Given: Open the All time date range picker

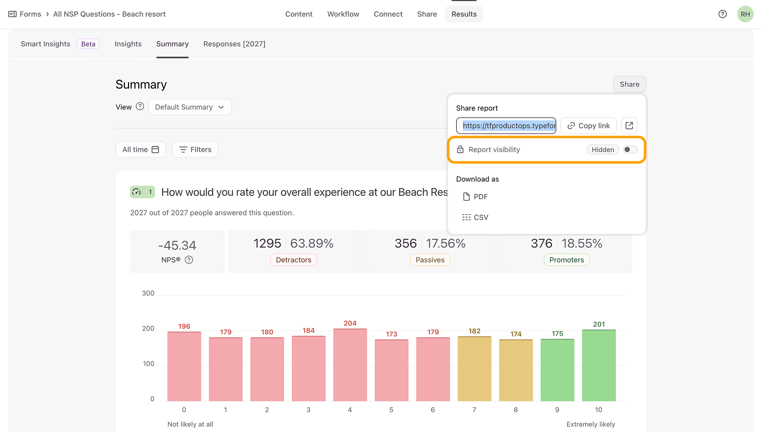Looking at the screenshot, I should point(140,150).
